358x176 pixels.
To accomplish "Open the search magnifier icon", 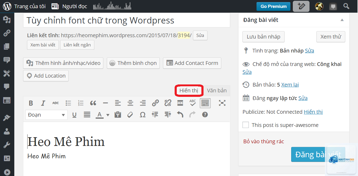I will (x=346, y=6).
